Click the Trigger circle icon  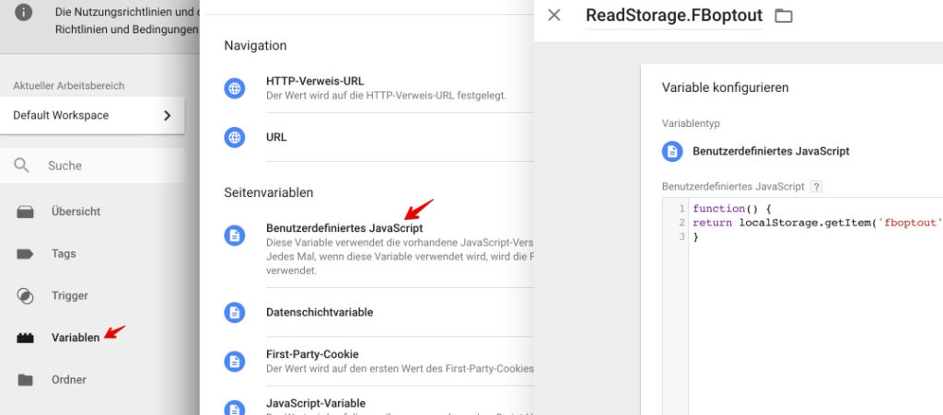tap(25, 295)
